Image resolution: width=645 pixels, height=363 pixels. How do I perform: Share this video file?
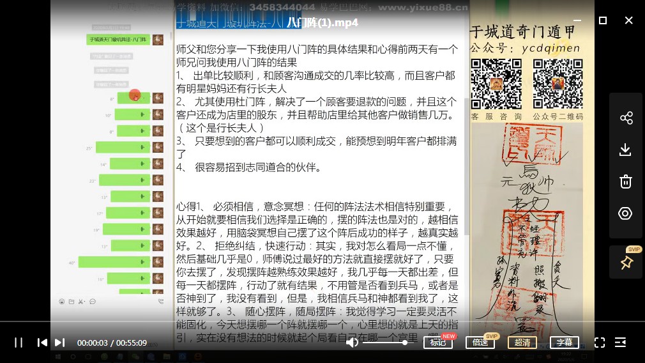click(626, 118)
